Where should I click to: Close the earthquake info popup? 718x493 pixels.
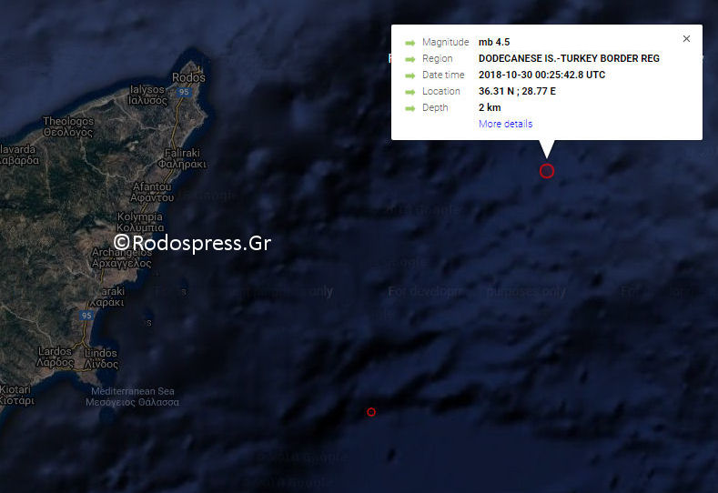pos(686,39)
